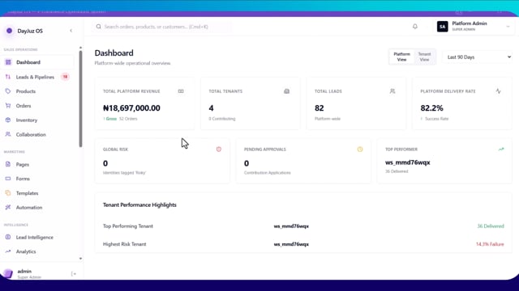Click the Analytics trend icon
This screenshot has height=291, width=519.
tap(8, 251)
